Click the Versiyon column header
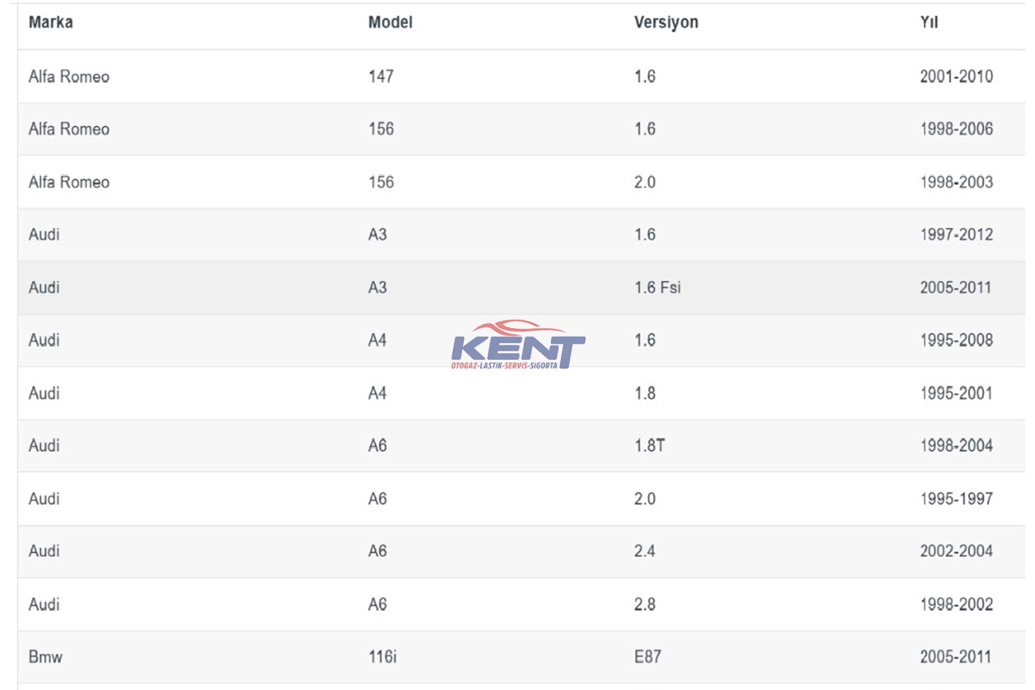The width and height of the screenshot is (1035, 690). (x=666, y=22)
